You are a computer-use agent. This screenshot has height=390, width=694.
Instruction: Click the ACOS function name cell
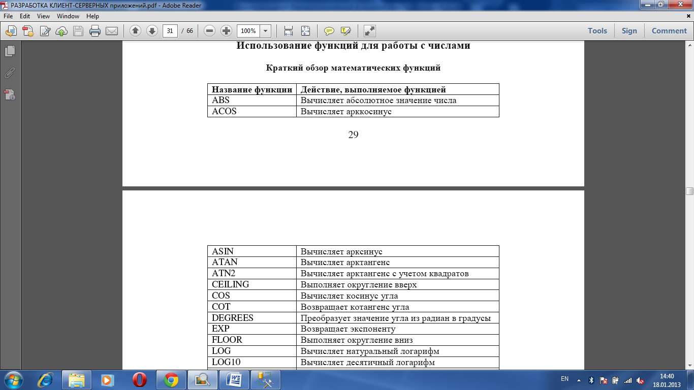[x=252, y=111]
